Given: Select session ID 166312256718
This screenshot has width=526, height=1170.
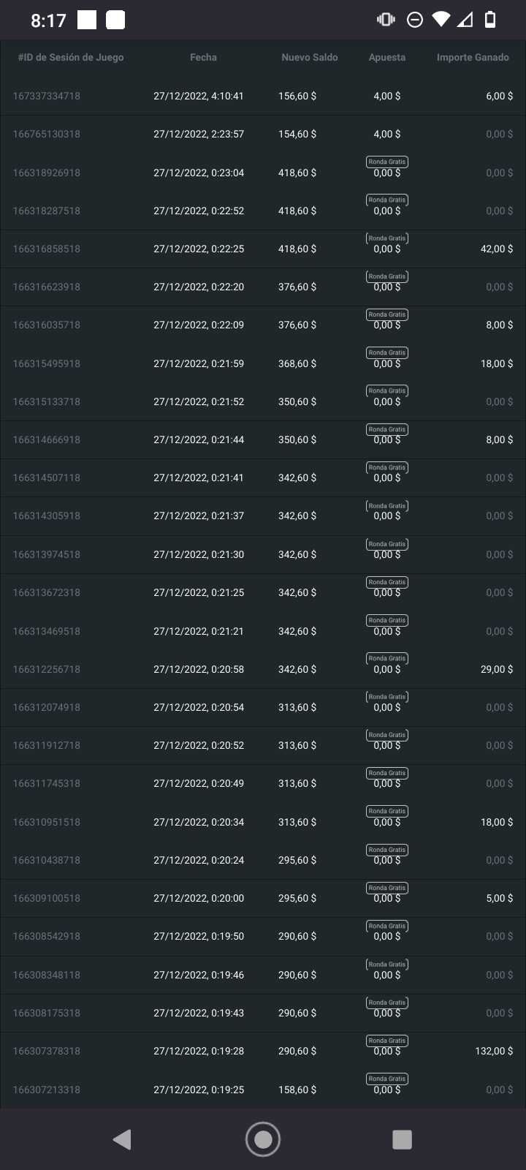Looking at the screenshot, I should pyautogui.click(x=47, y=669).
